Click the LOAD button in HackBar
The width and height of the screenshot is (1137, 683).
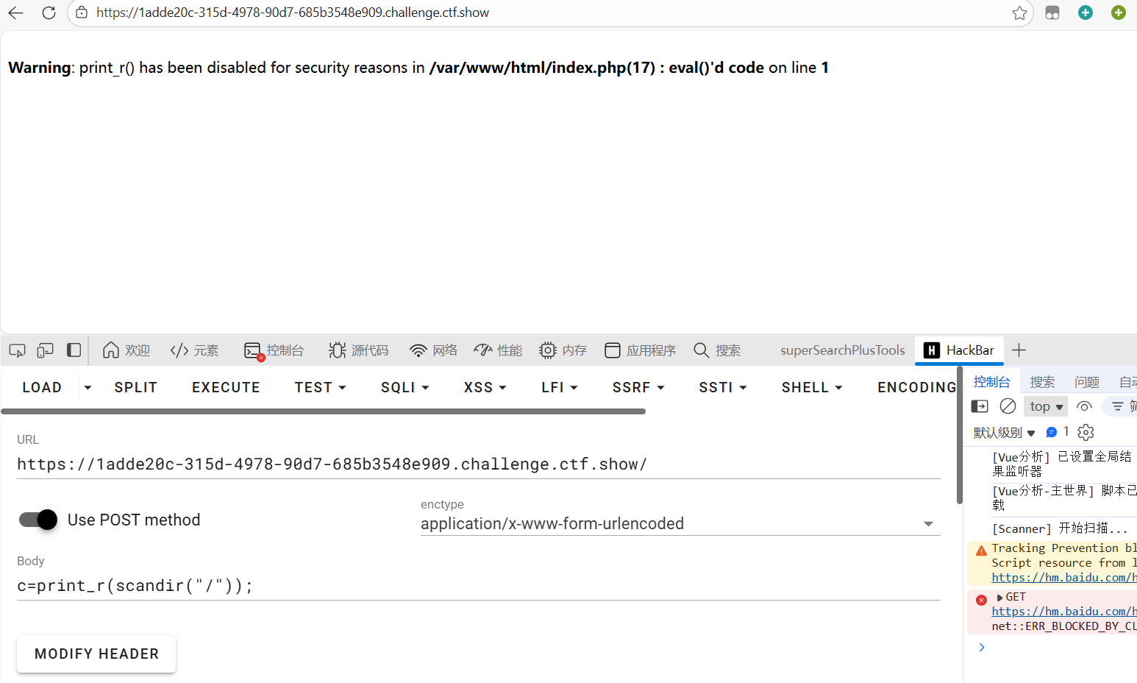(42, 387)
